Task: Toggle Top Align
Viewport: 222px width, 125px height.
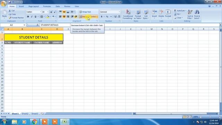Action: pyautogui.click(x=60, y=12)
